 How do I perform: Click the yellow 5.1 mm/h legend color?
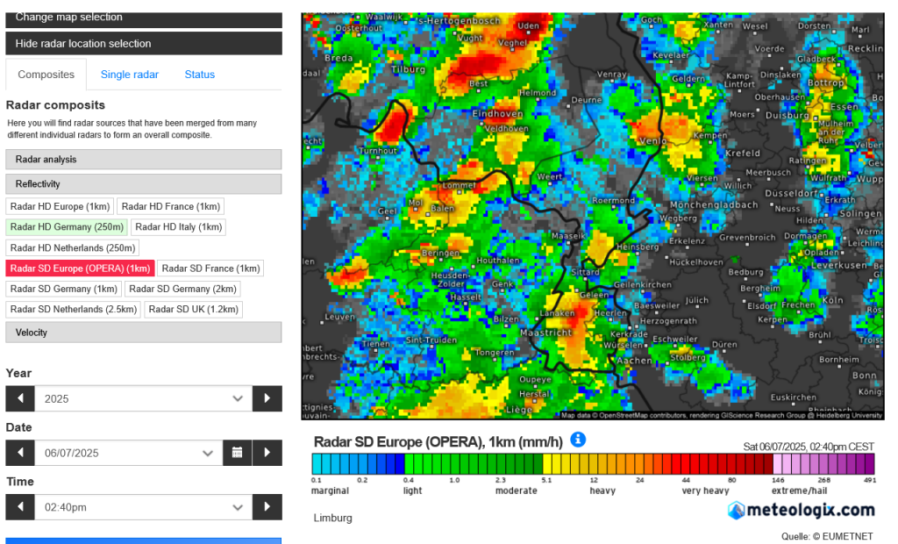(548, 464)
